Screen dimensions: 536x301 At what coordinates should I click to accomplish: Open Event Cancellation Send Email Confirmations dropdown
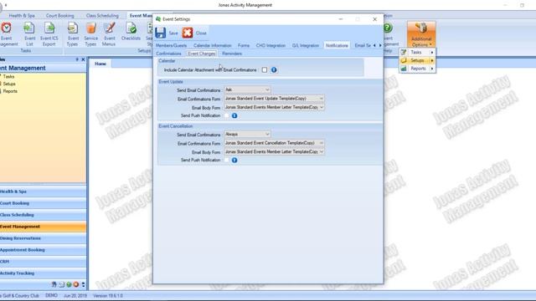247,135
